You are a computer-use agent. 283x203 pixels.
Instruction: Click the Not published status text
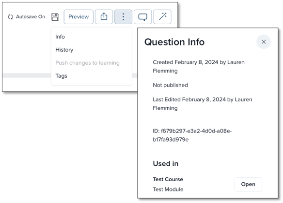tap(170, 85)
